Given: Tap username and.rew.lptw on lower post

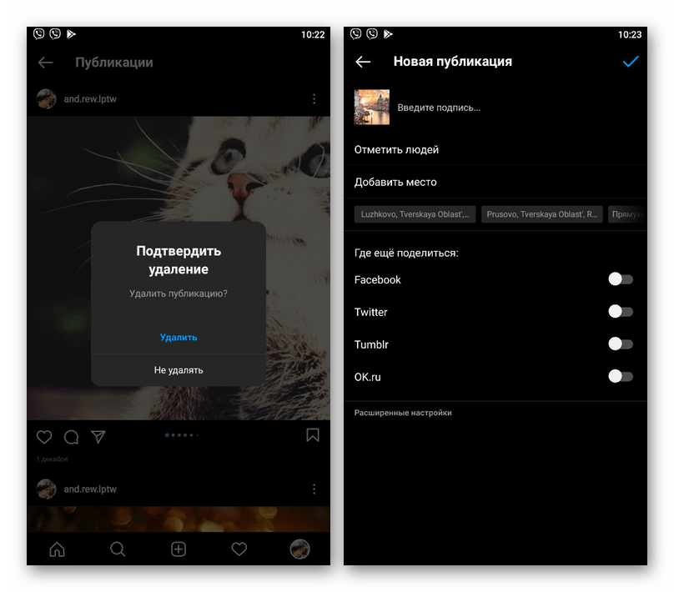Looking at the screenshot, I should [90, 489].
